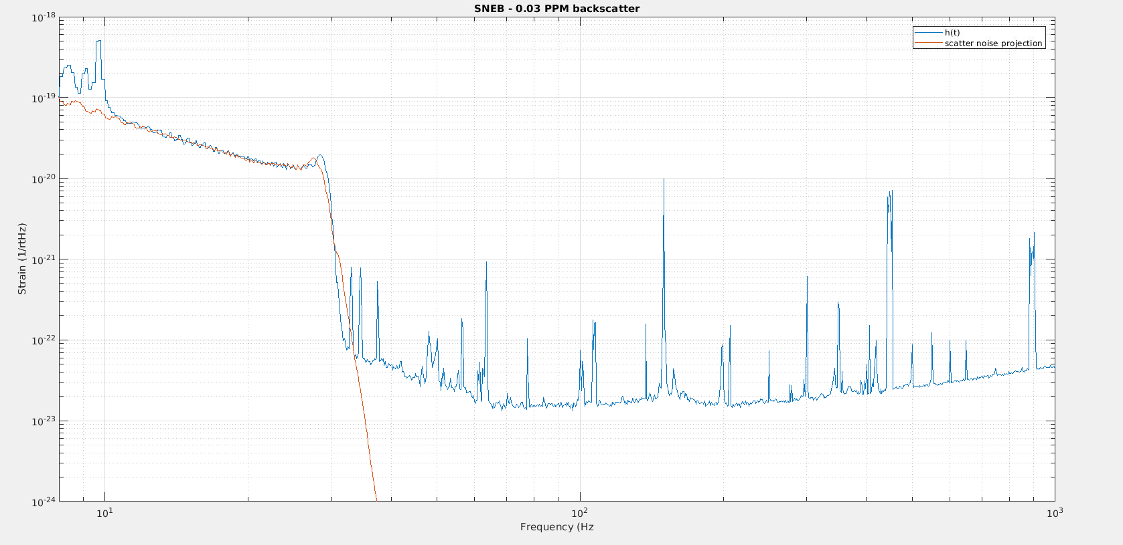Image resolution: width=1123 pixels, height=545 pixels.
Task: Click the orange scatter projection line sample in legend
Action: click(928, 43)
